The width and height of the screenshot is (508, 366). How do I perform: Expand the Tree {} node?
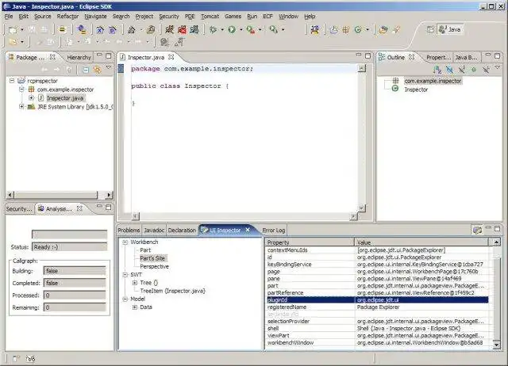click(x=135, y=283)
